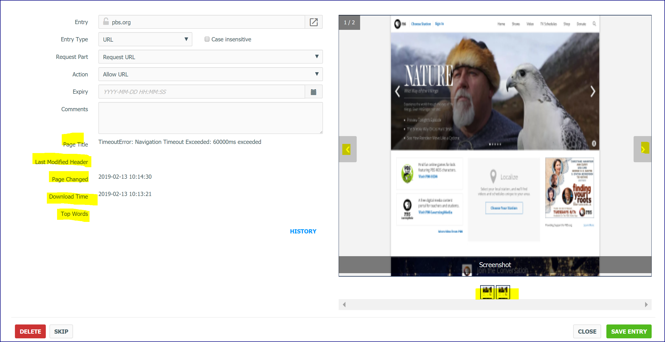Viewport: 665px width, 342px height.
Task: Click the Download Time value 2019-02-13 10:13:21
Action: click(125, 194)
